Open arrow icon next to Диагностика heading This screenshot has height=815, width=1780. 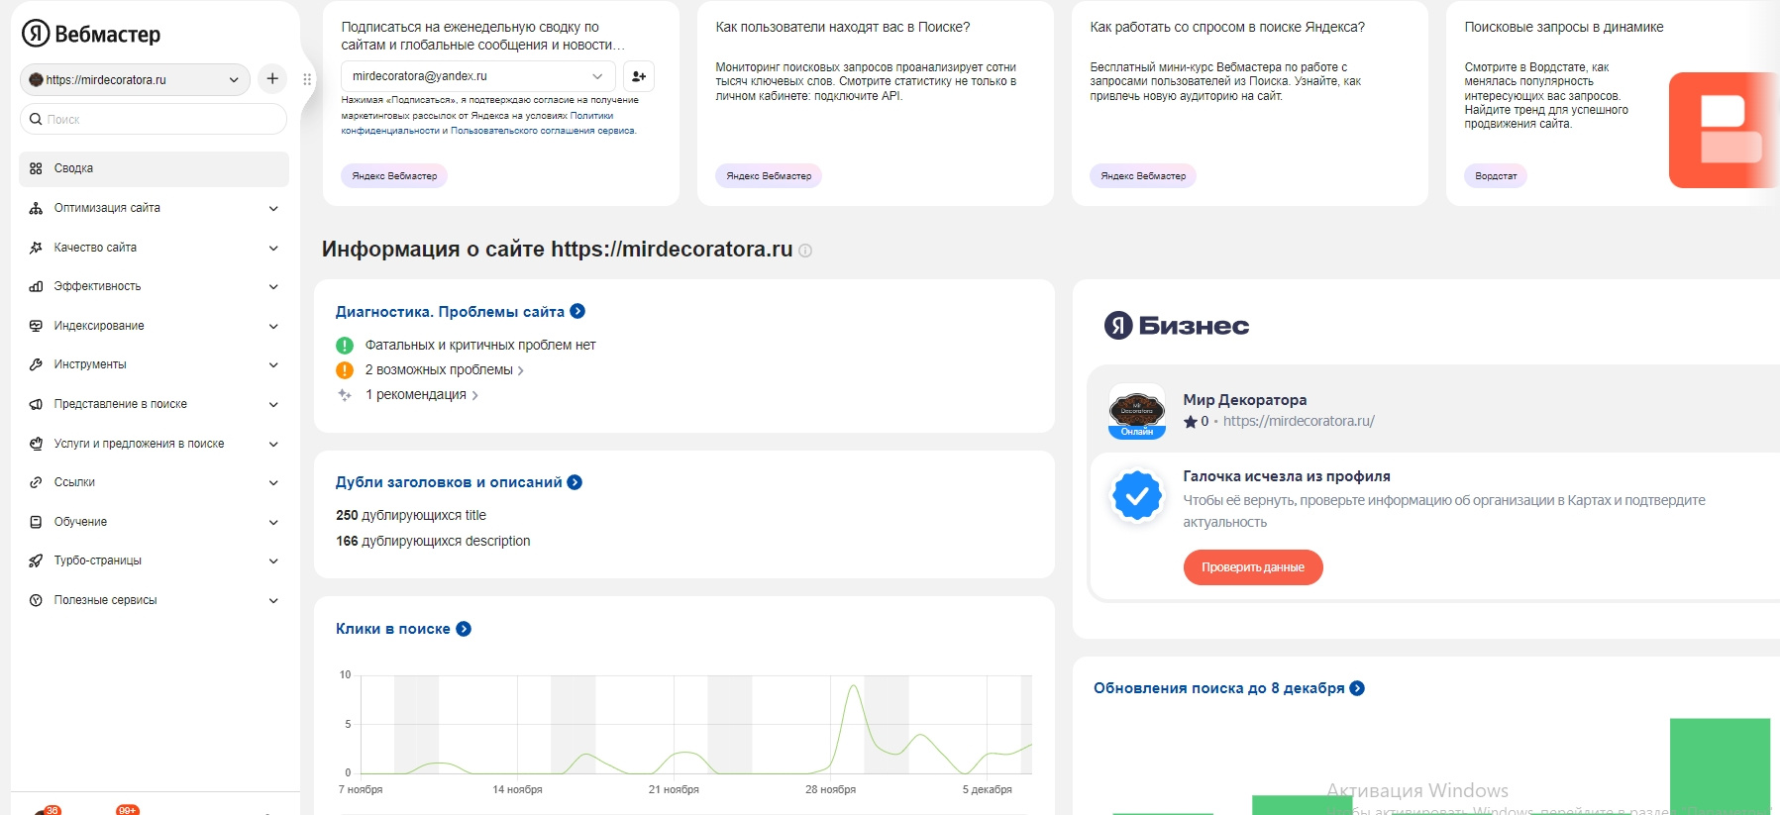577,311
